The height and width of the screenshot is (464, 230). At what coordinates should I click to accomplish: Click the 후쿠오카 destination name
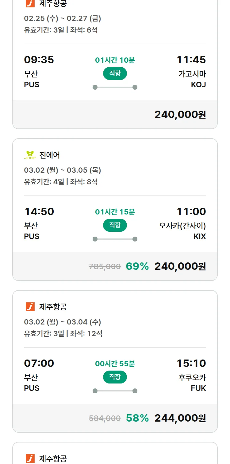pyautogui.click(x=192, y=377)
